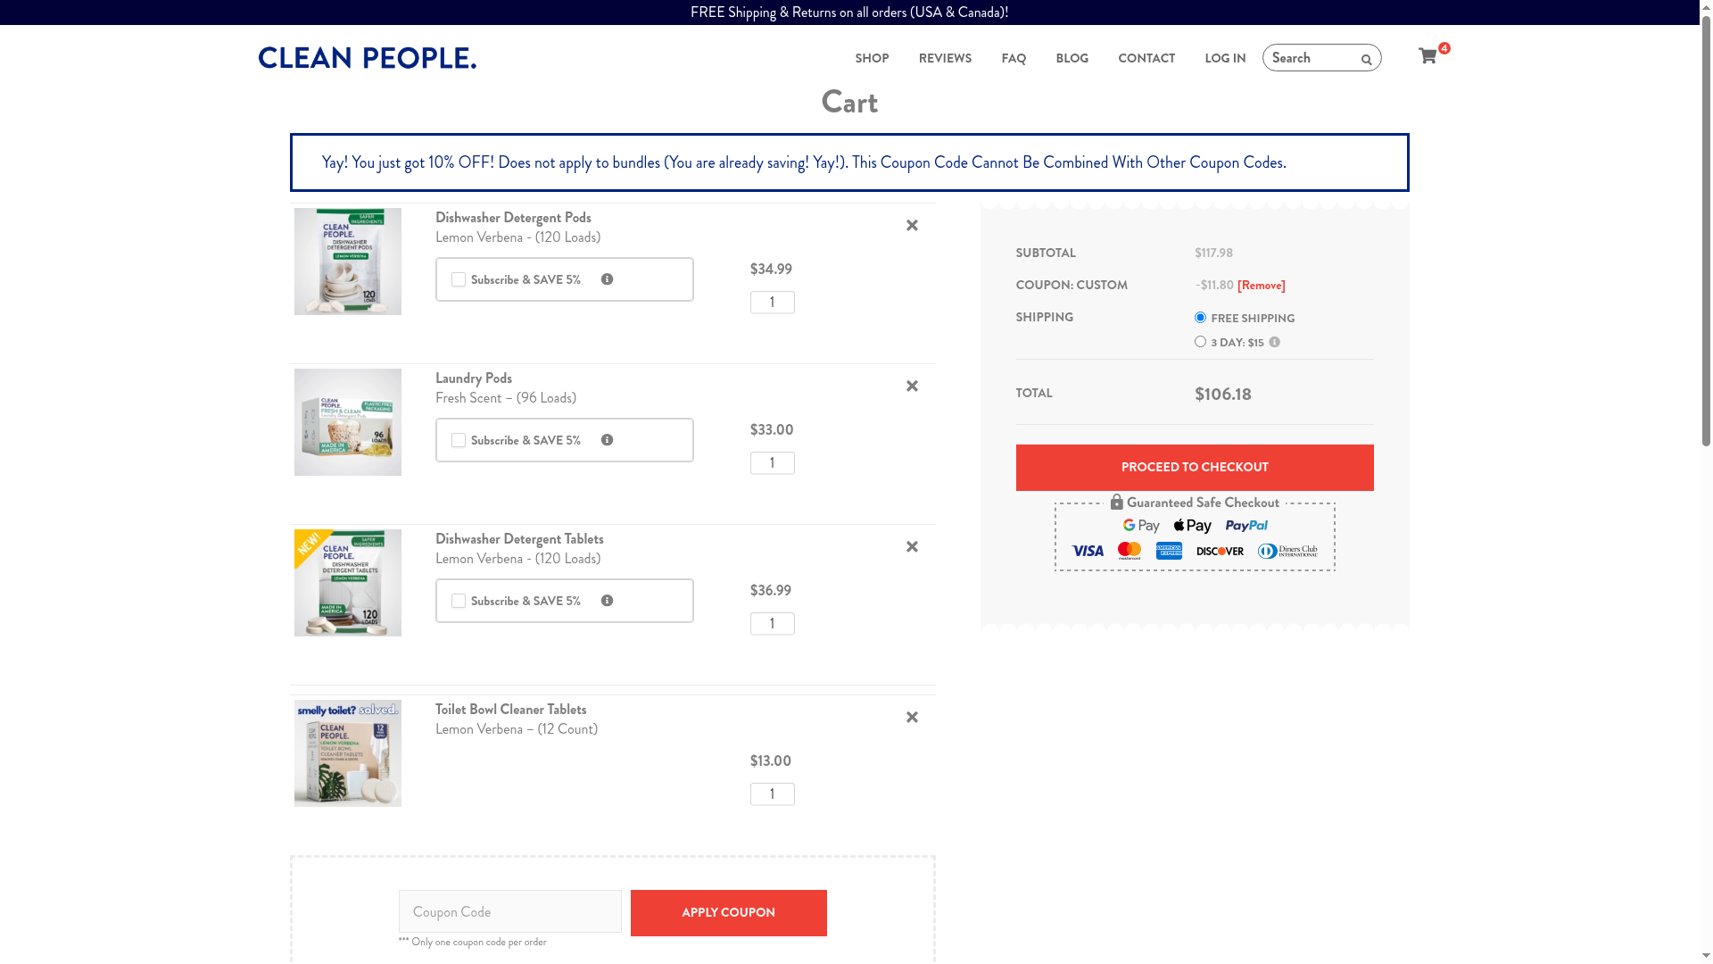Image resolution: width=1713 pixels, height=964 pixels.
Task: Open the Contact page
Action: coord(1146,58)
